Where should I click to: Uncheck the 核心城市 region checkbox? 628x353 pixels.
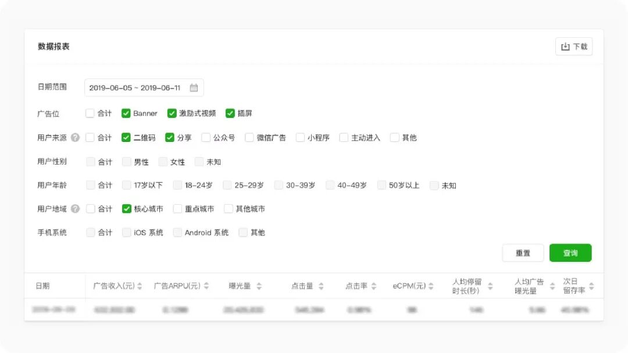[127, 209]
